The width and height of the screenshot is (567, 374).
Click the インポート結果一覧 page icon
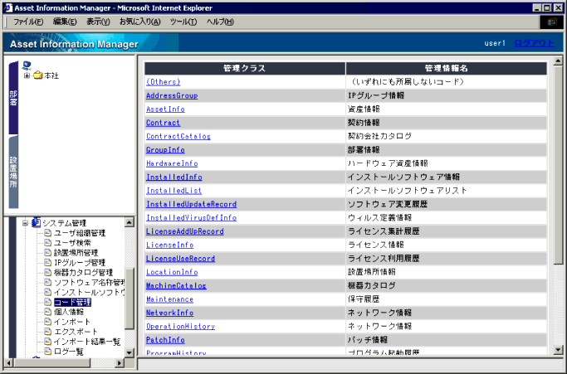(x=47, y=342)
